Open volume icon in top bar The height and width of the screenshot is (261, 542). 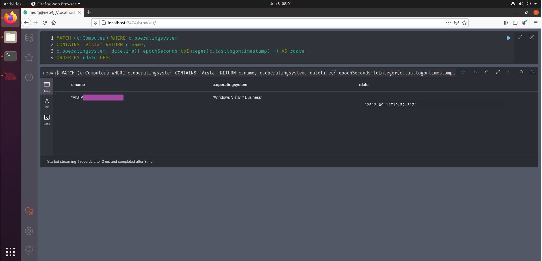click(521, 4)
